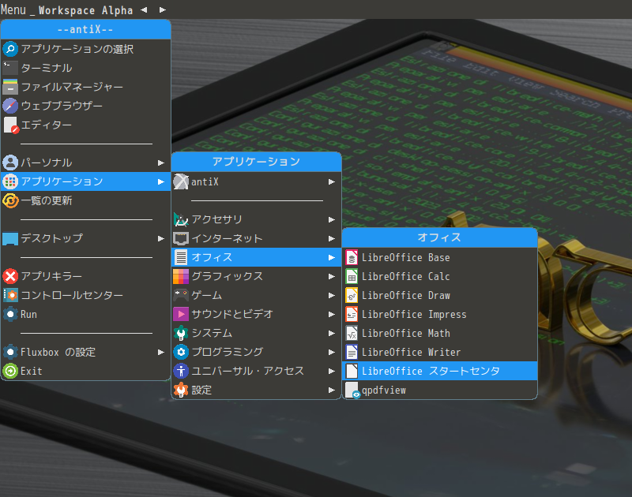Image resolution: width=632 pixels, height=497 pixels.
Task: Expand 設定 submenu arrow
Action: [x=332, y=390]
